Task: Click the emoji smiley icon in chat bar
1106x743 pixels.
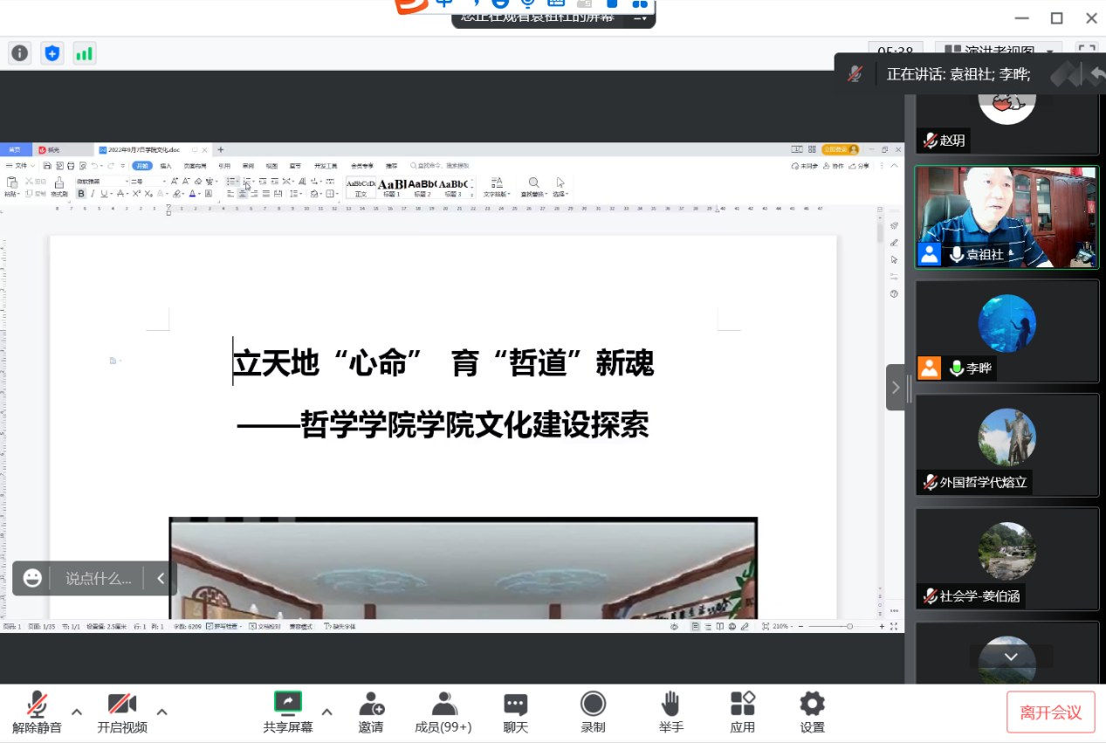Action: 33,578
